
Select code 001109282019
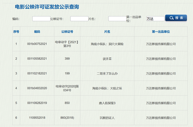click(x=37, y=103)
